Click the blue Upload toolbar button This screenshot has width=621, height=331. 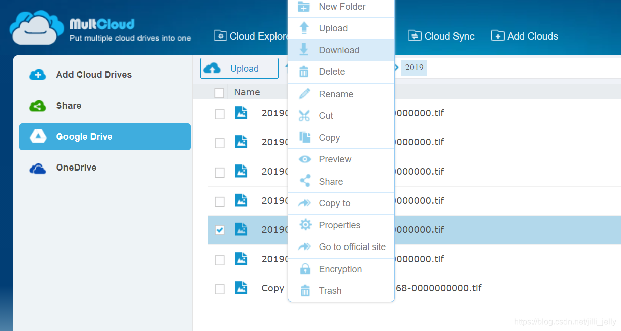pyautogui.click(x=239, y=68)
